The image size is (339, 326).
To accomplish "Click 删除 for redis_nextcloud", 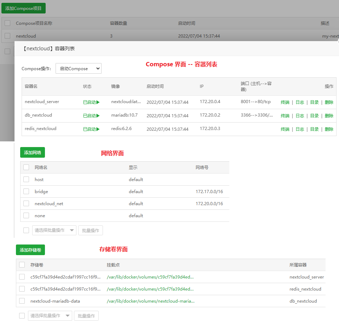I will (329, 129).
